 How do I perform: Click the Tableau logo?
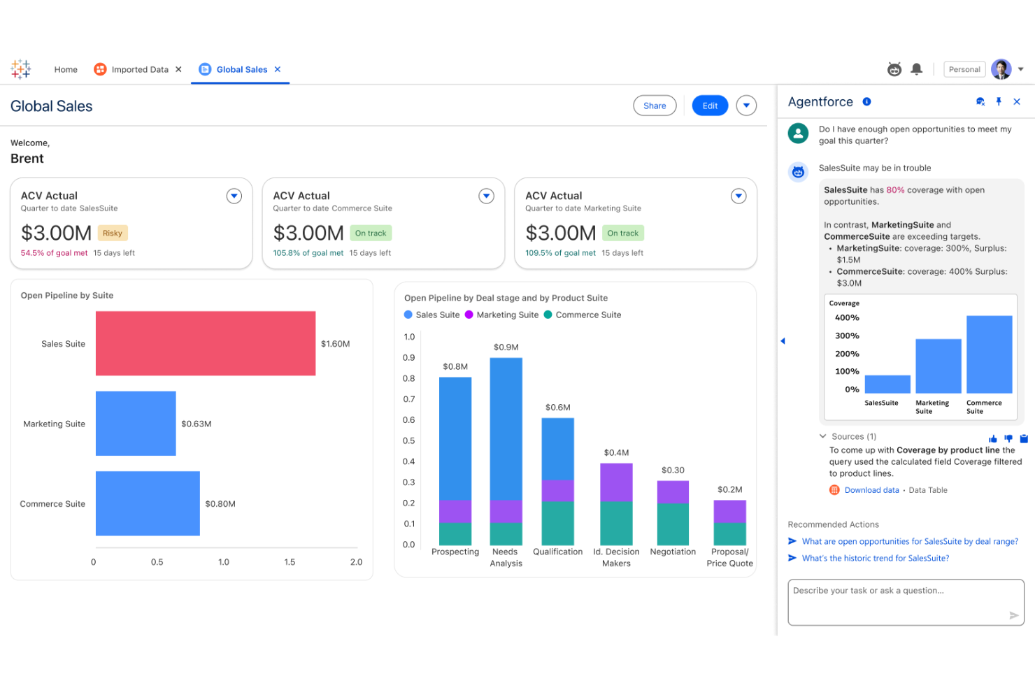(x=20, y=69)
